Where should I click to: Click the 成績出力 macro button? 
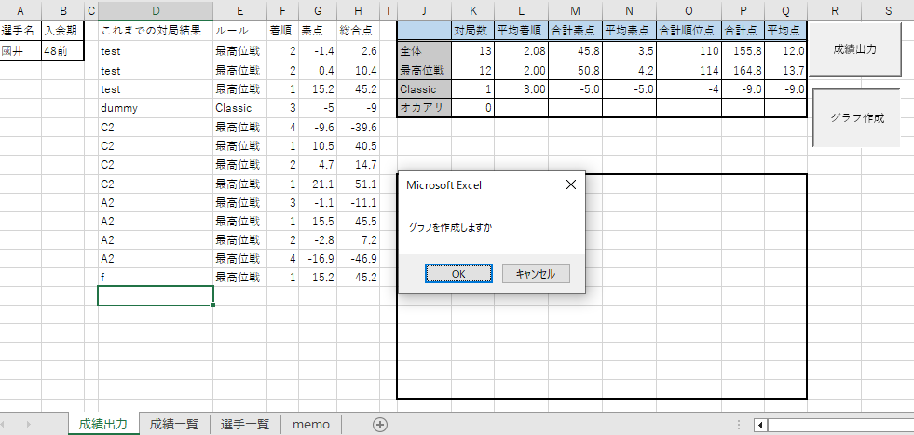tap(854, 49)
